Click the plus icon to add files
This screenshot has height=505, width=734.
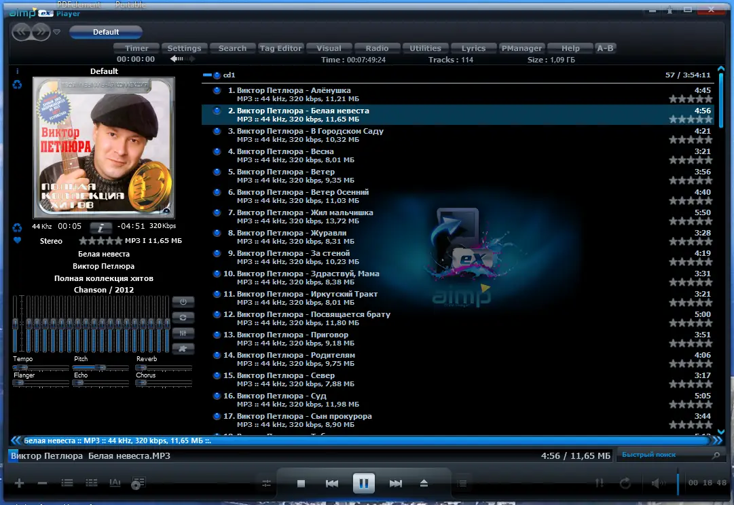[19, 483]
